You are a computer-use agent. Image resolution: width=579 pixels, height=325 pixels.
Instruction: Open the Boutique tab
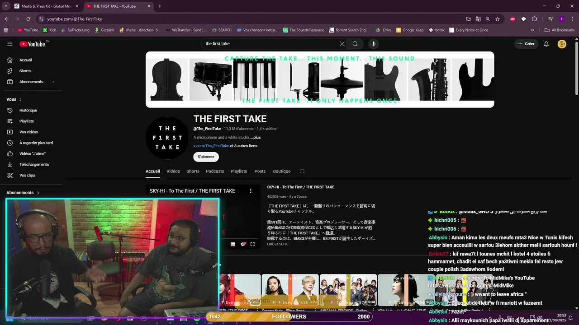tap(282, 172)
